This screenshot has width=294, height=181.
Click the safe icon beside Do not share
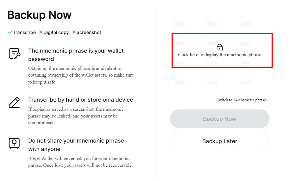pos(14,143)
